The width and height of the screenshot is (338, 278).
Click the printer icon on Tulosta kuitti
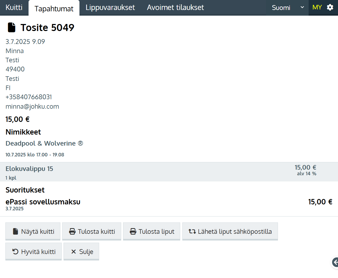pos(72,231)
